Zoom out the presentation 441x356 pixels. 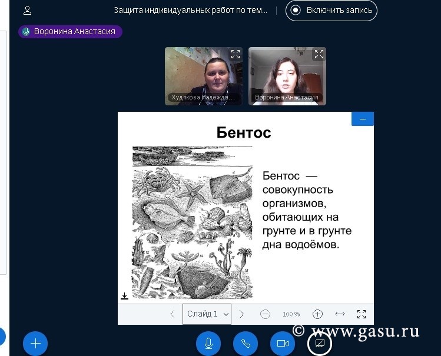coord(265,314)
